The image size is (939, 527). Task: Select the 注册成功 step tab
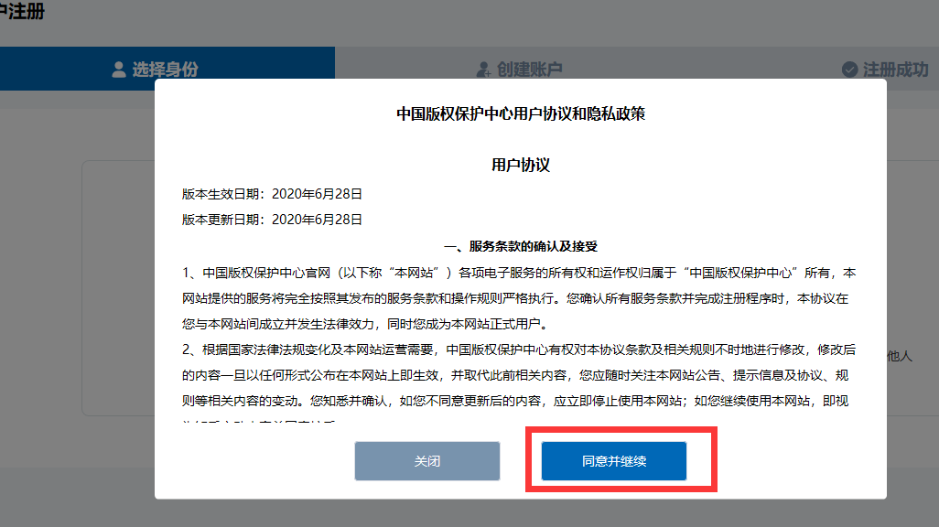[x=885, y=69]
